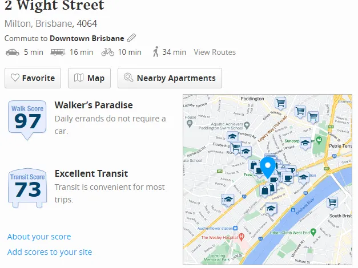This screenshot has width=358, height=268.
Task: Select the grocery cart marker above South Brisbane
Action: tap(332, 202)
